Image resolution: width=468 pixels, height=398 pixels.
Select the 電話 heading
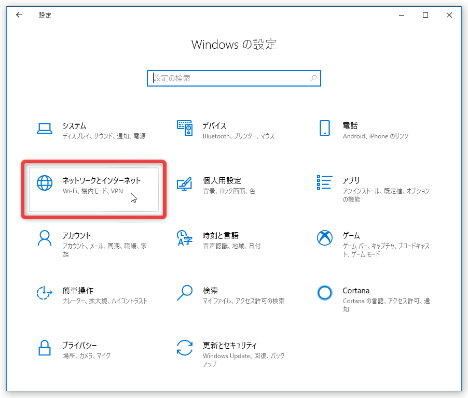[350, 126]
